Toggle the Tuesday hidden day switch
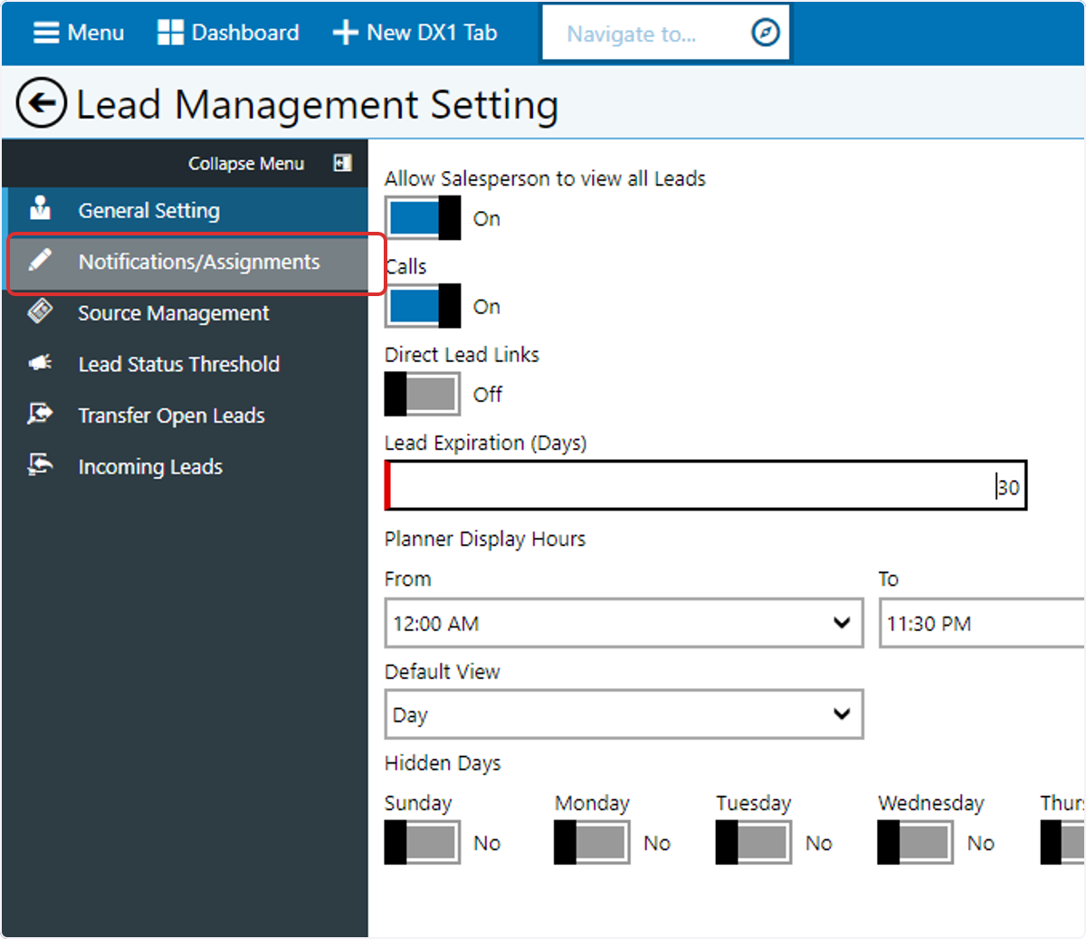The width and height of the screenshot is (1086, 939). (x=754, y=842)
